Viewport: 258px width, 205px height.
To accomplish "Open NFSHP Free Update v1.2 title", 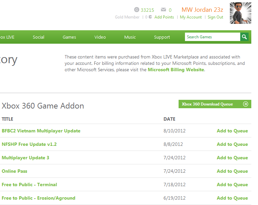I will coord(29,144).
